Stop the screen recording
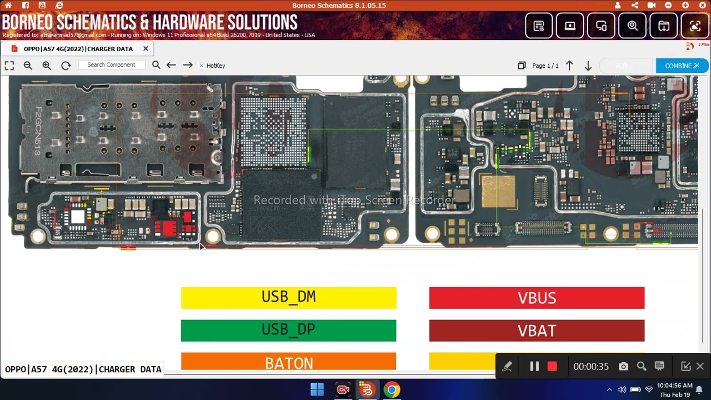Image resolution: width=711 pixels, height=400 pixels. [552, 366]
